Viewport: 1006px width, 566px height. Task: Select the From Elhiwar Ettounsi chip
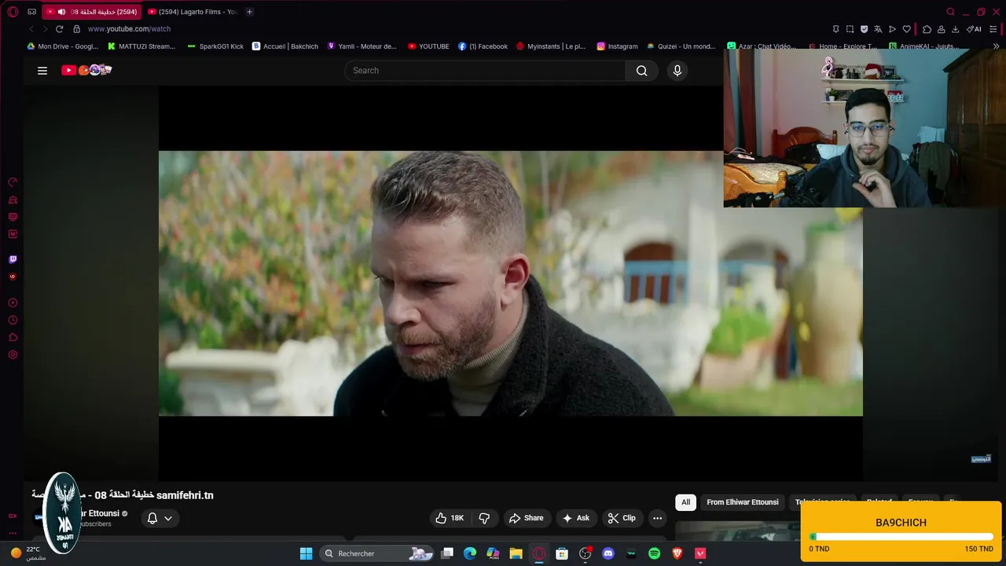pos(743,502)
